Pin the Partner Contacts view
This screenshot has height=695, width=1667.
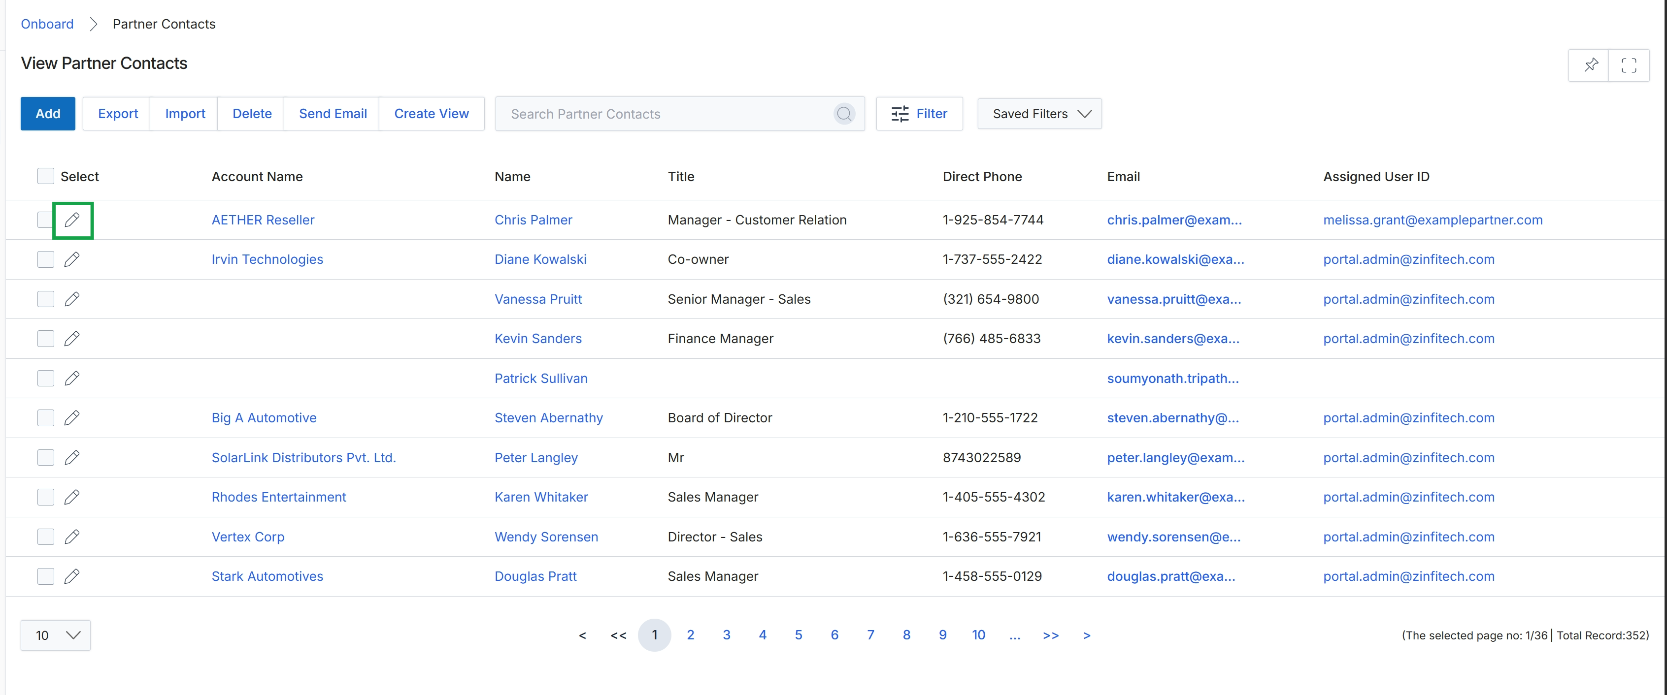pyautogui.click(x=1591, y=64)
